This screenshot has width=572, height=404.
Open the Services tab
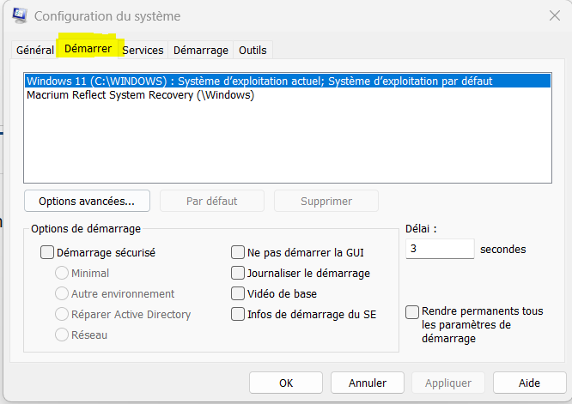point(143,50)
